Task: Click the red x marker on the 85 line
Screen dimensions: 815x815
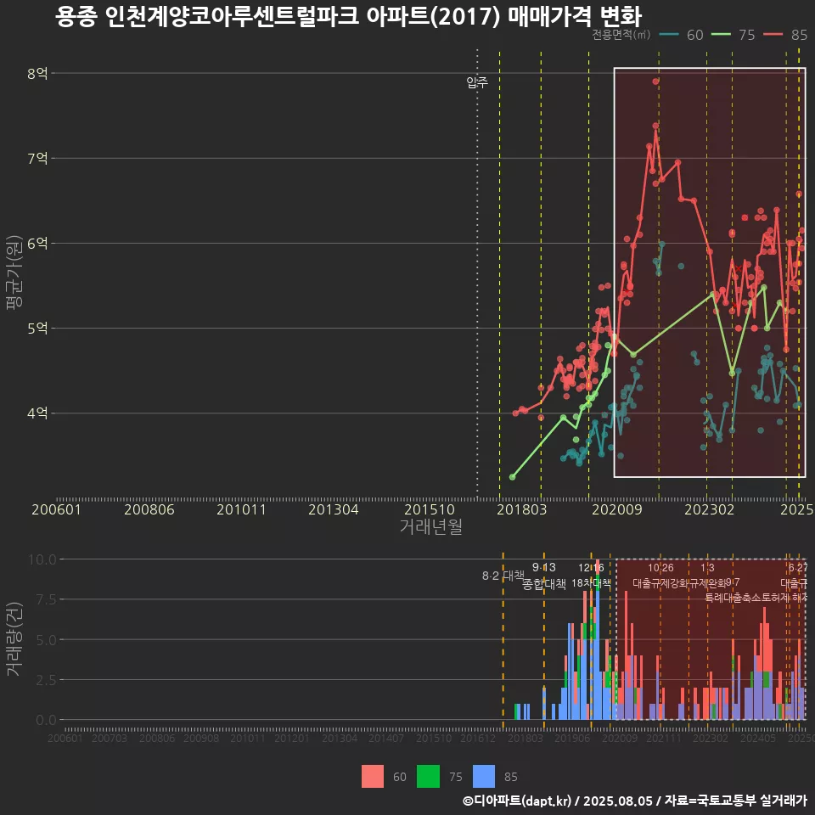Action: [738, 268]
